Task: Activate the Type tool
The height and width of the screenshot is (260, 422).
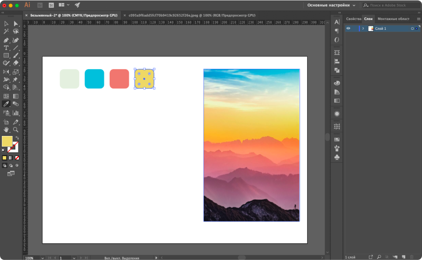Action: coord(6,48)
